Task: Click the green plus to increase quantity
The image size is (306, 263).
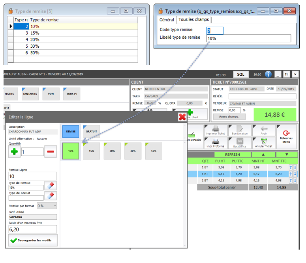Action: (x=15, y=151)
